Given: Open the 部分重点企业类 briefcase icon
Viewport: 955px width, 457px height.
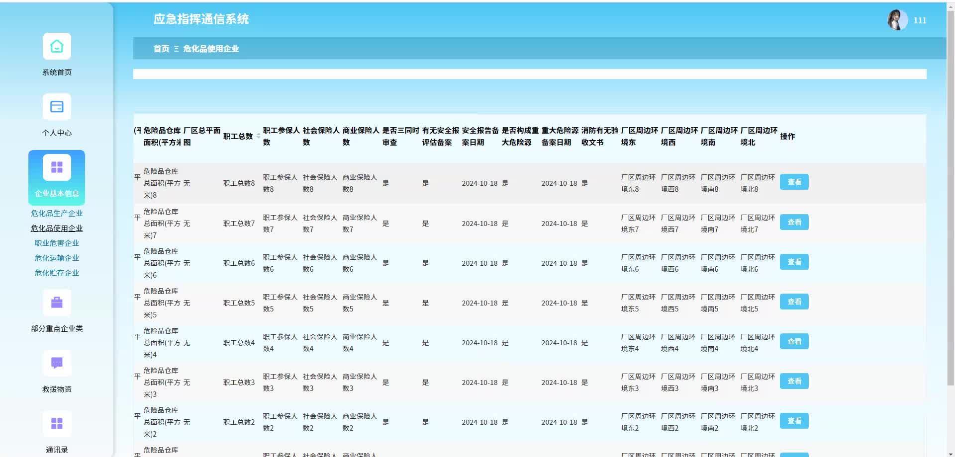Looking at the screenshot, I should coord(57,303).
